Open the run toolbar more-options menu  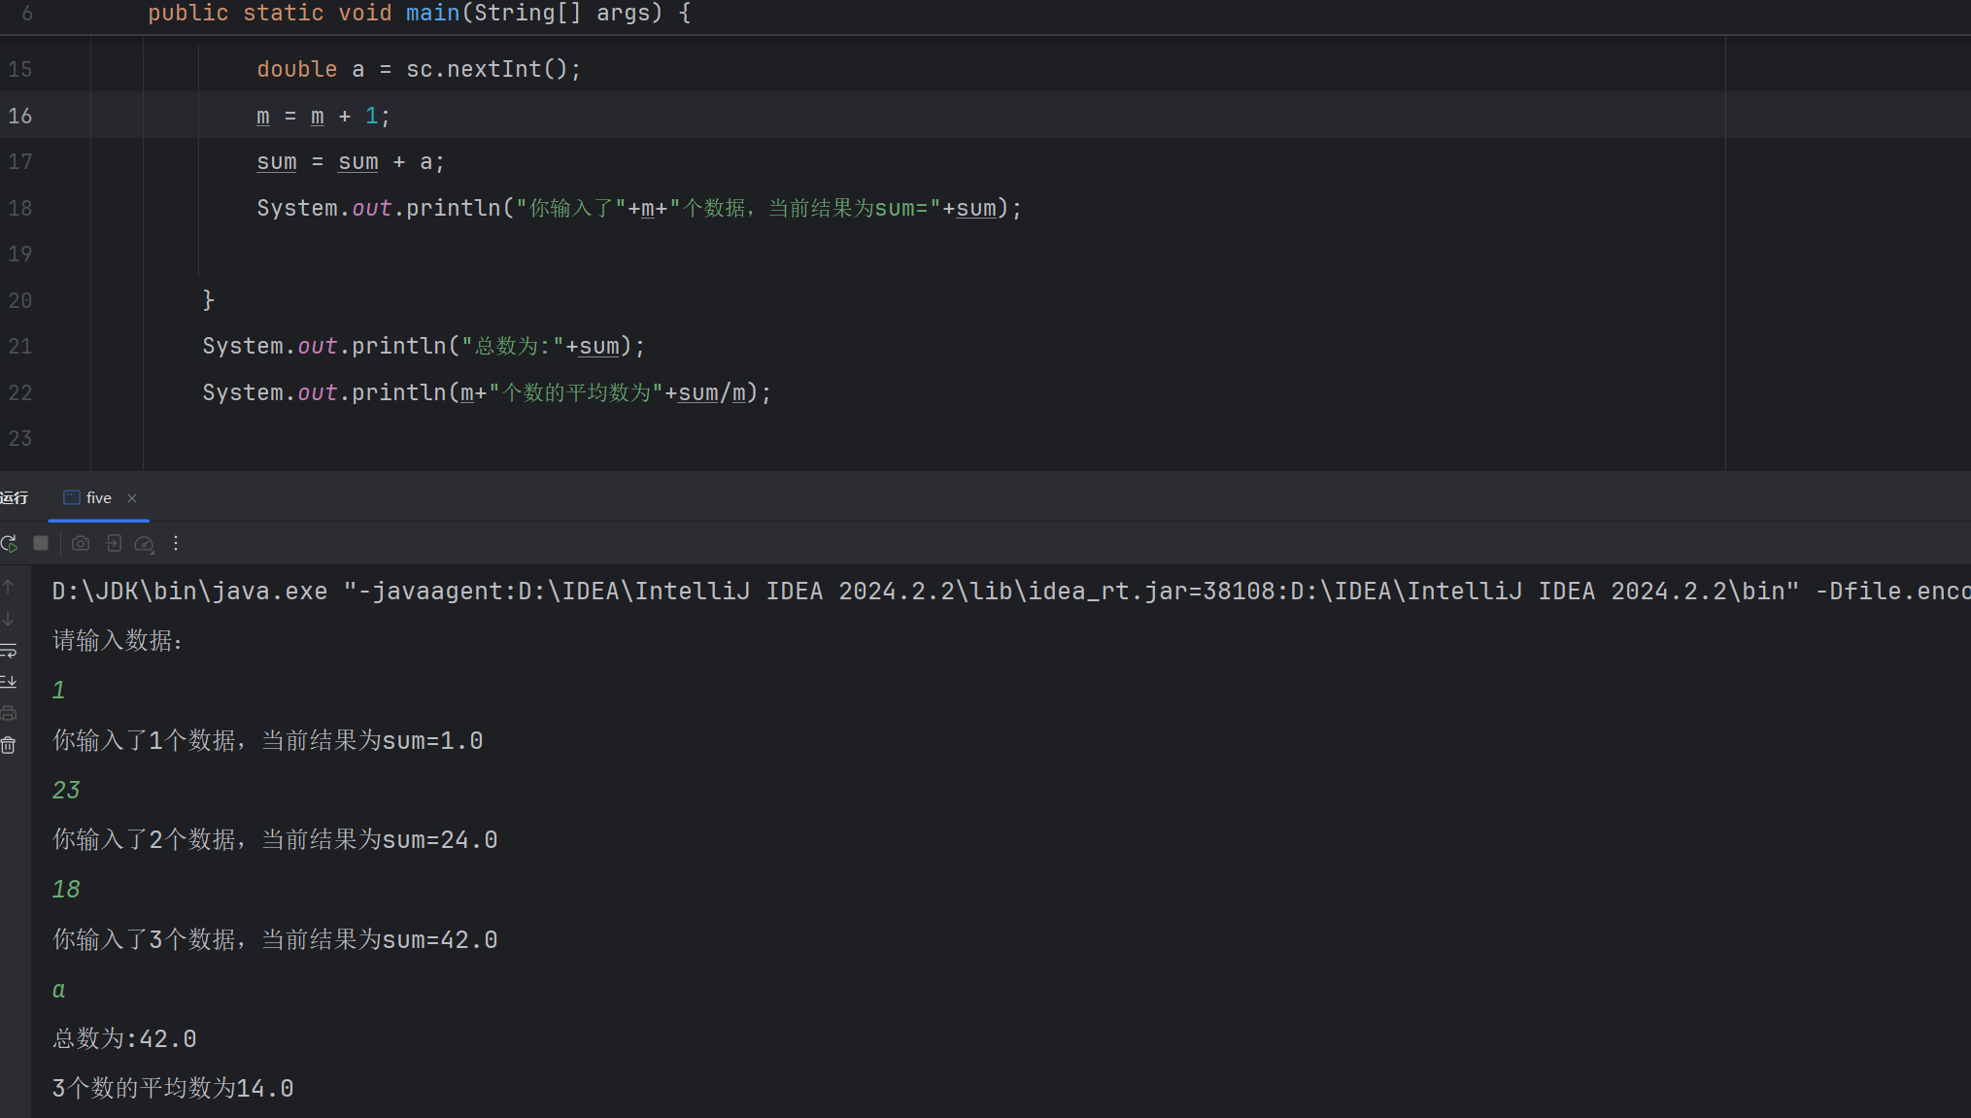tap(176, 543)
